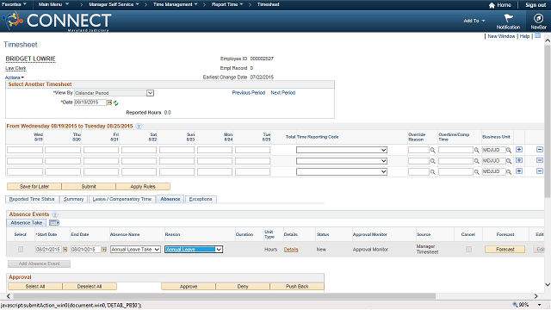
Task: Look up Overtime/Comp Time in third row
Action: click(x=476, y=172)
